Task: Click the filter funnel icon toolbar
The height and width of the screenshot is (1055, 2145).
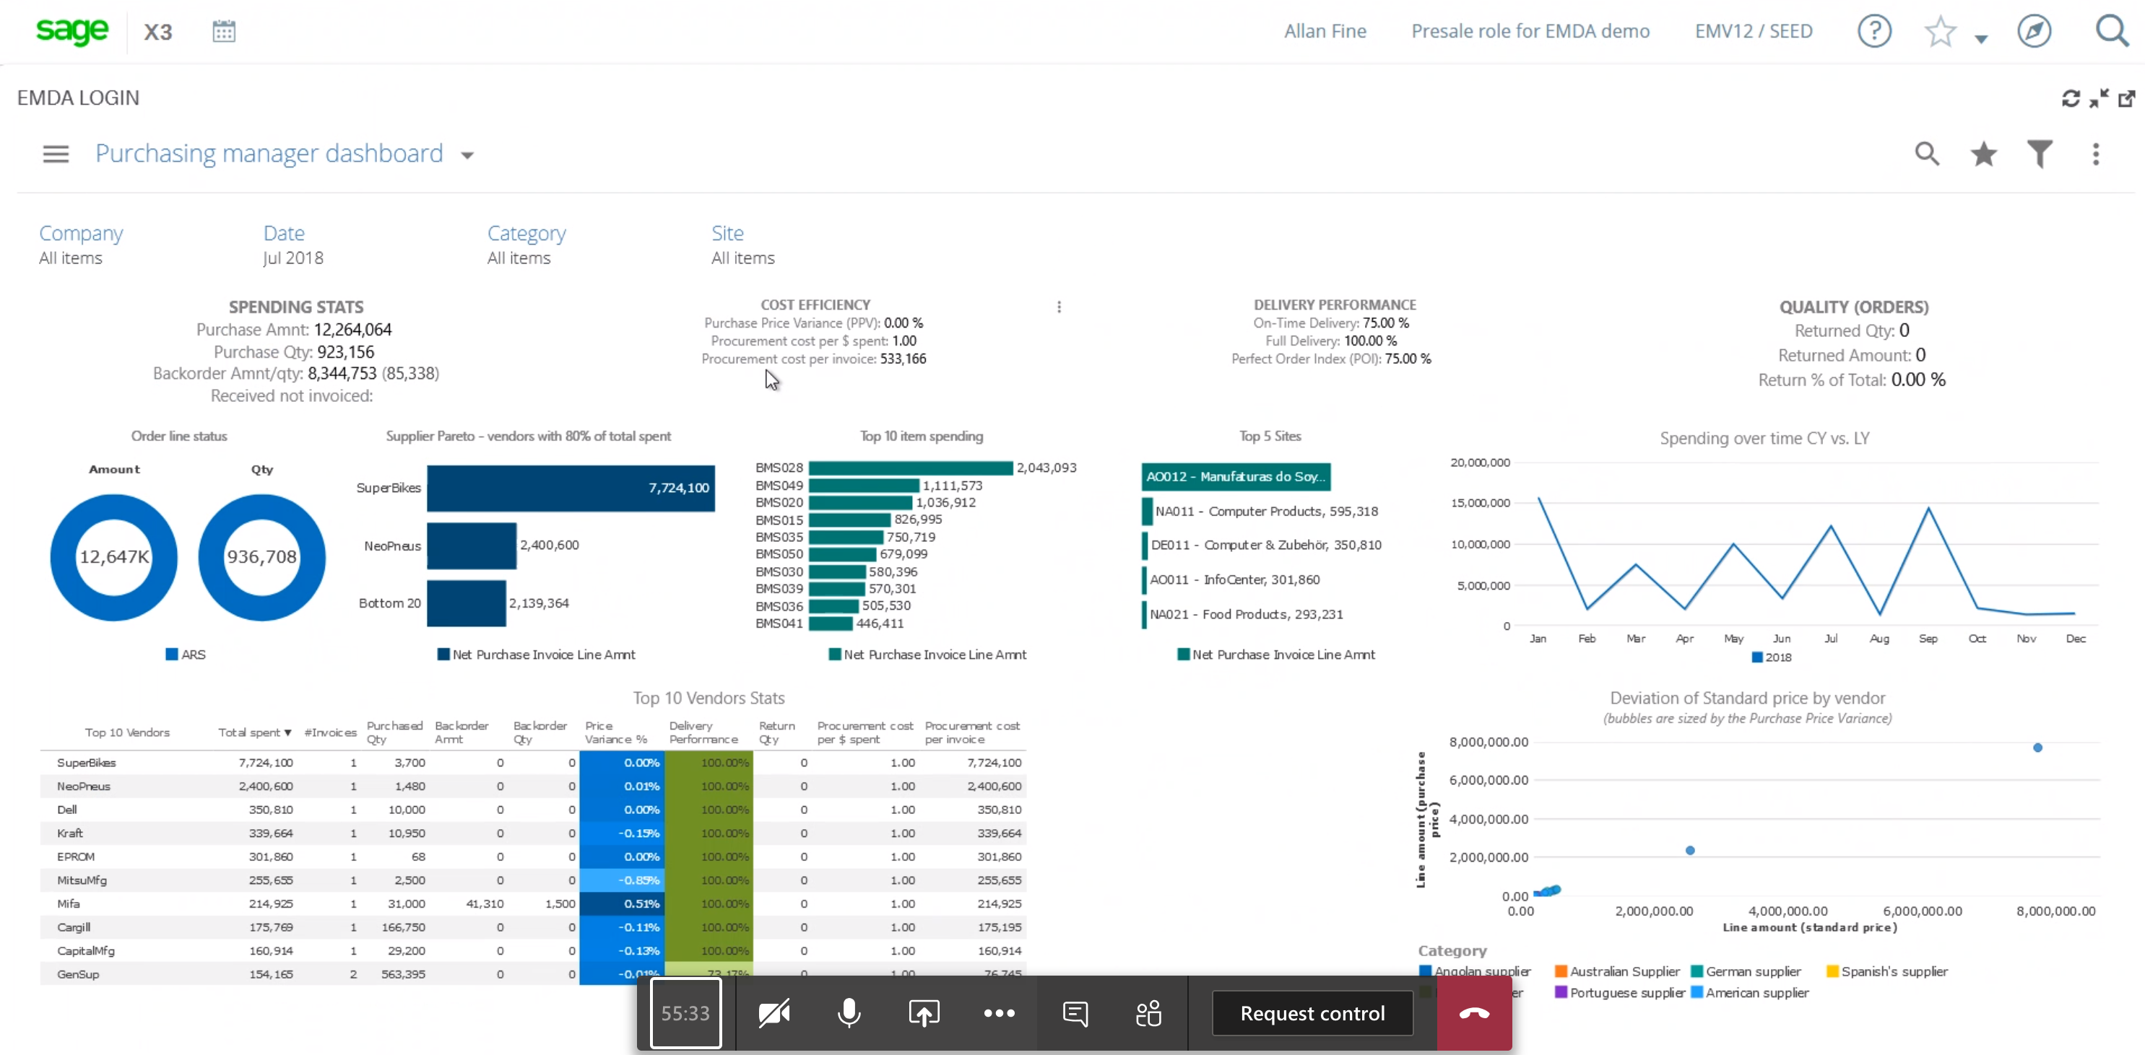Action: [2040, 153]
